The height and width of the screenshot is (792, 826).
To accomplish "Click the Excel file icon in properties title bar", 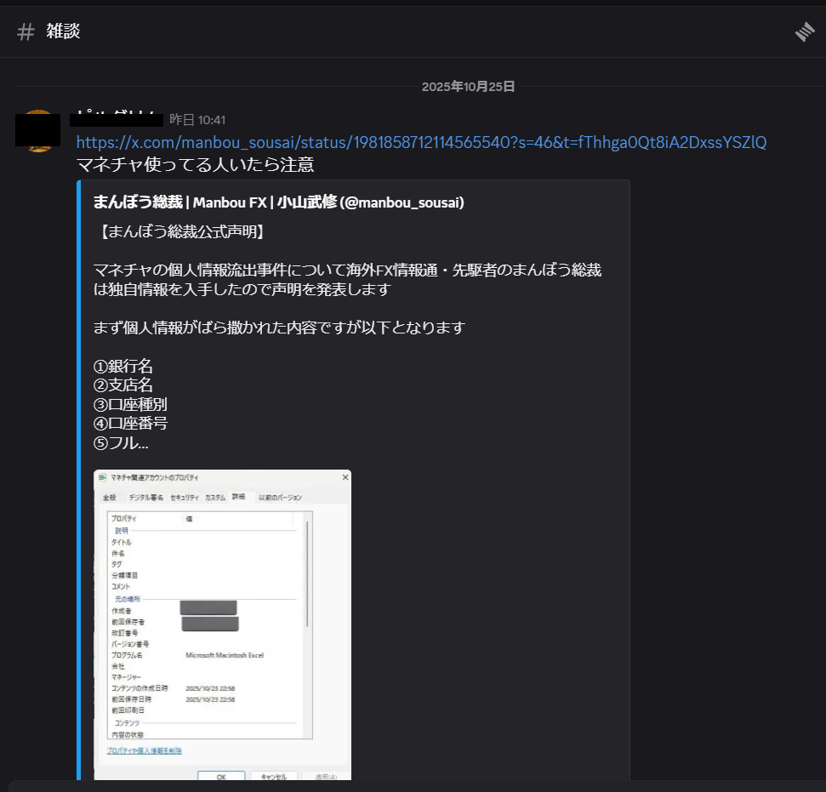I will click(x=103, y=479).
